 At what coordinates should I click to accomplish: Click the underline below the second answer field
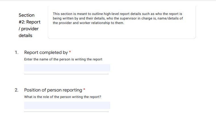point(66,112)
